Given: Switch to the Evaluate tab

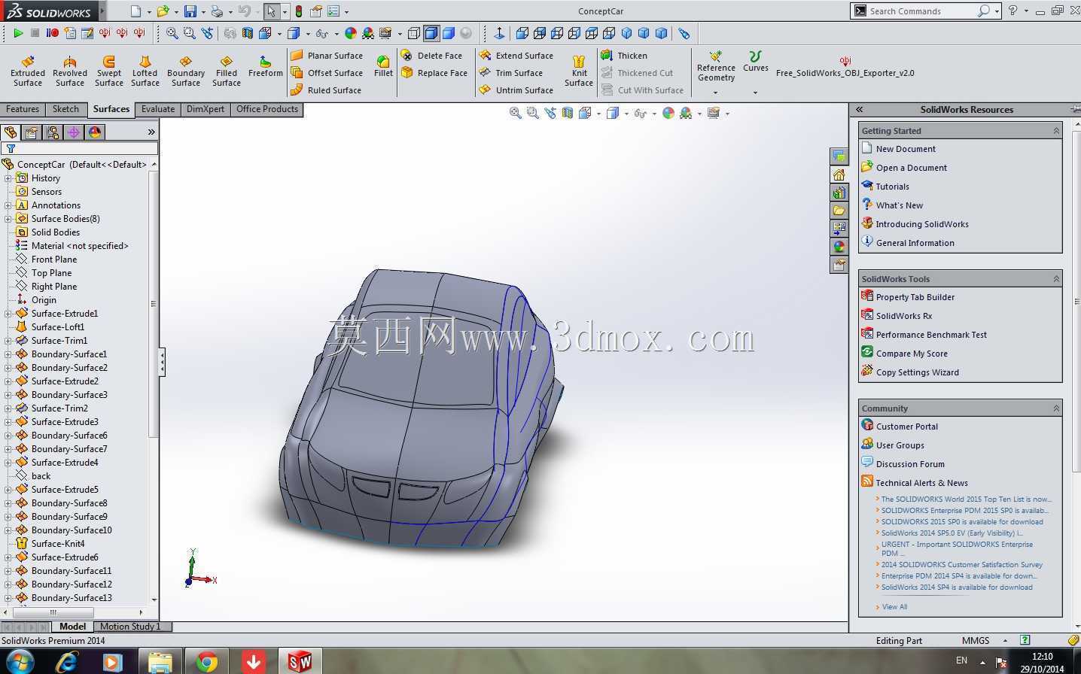Looking at the screenshot, I should pyautogui.click(x=158, y=109).
